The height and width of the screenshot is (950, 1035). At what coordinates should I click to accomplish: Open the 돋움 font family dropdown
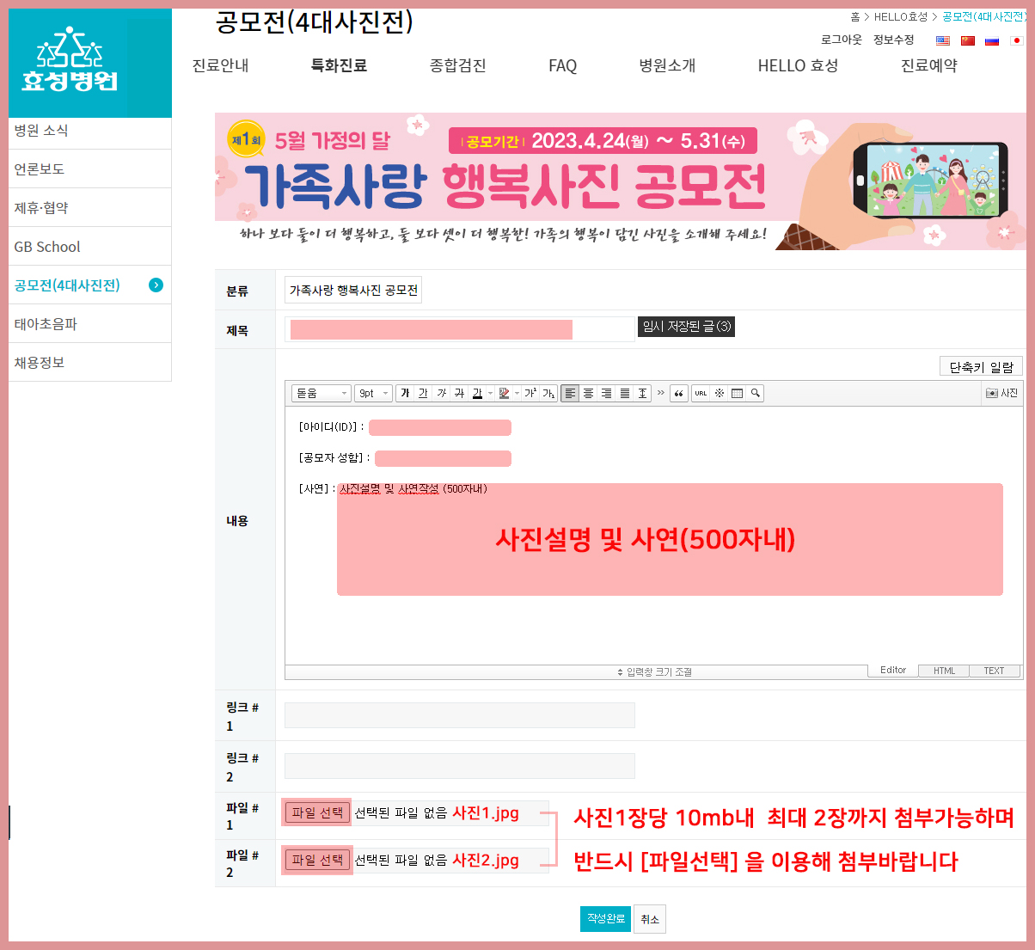322,393
